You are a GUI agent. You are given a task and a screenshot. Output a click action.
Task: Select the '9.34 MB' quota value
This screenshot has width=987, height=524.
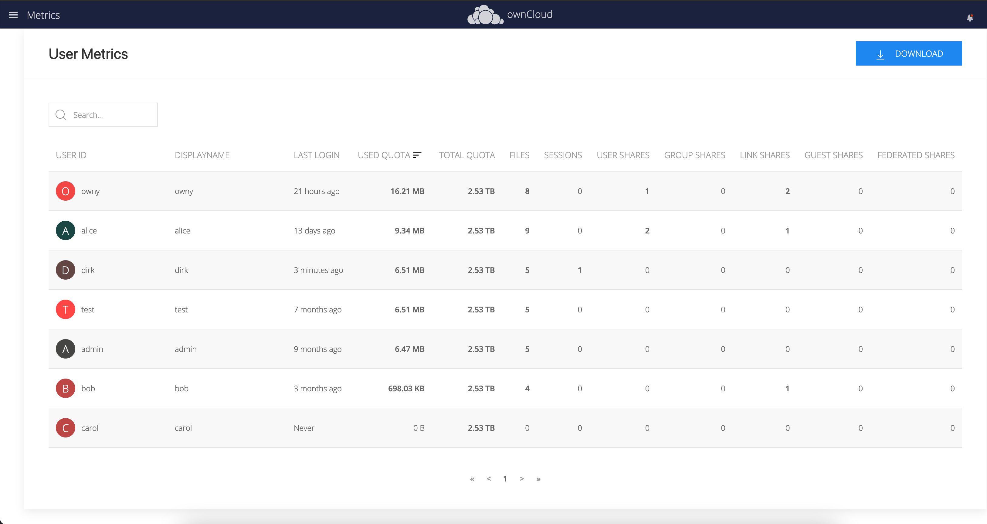click(x=410, y=230)
